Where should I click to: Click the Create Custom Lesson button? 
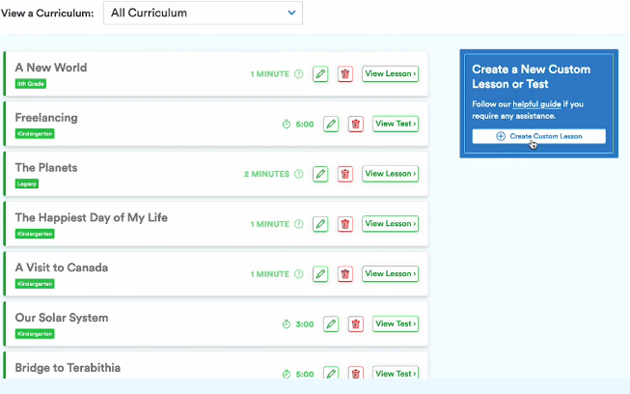click(539, 136)
